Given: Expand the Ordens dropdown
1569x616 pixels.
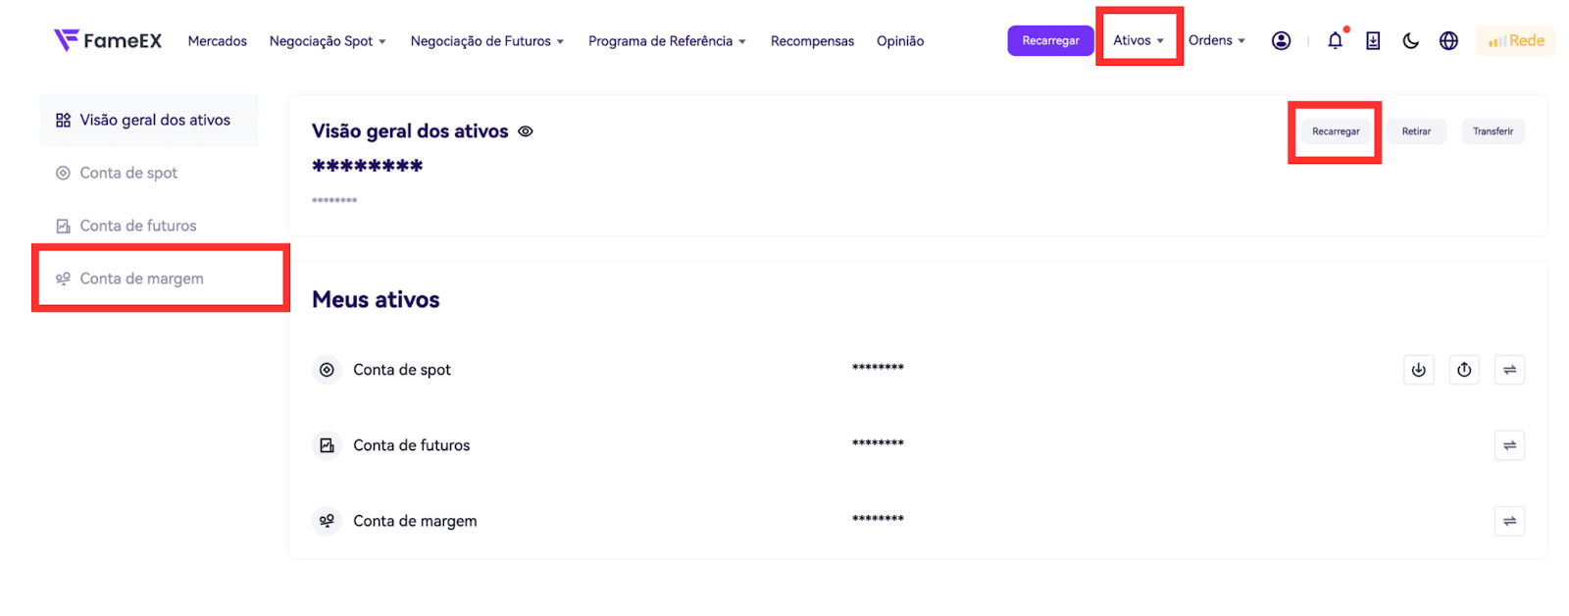Looking at the screenshot, I should tap(1216, 40).
